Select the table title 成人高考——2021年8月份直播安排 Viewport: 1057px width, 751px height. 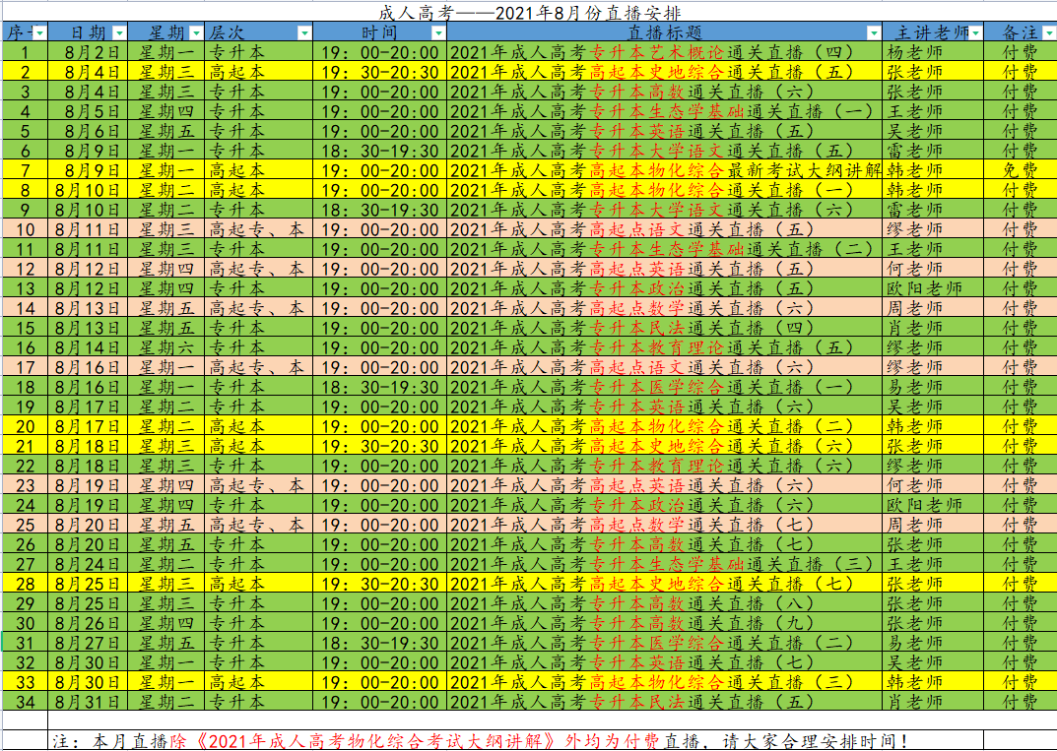[x=528, y=11]
